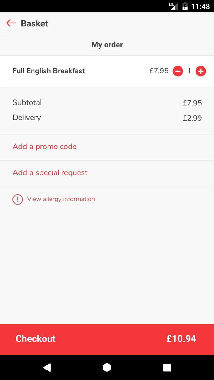The height and width of the screenshot is (380, 214).
Task: Tap the Basket page title
Action: [x=34, y=23]
